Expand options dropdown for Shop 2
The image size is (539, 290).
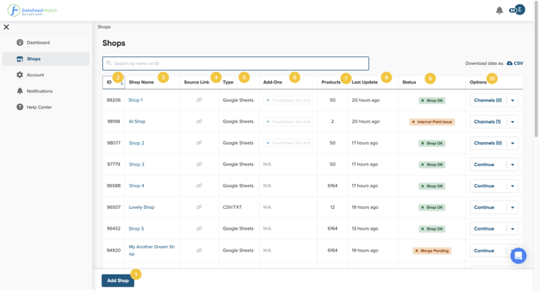[512, 143]
